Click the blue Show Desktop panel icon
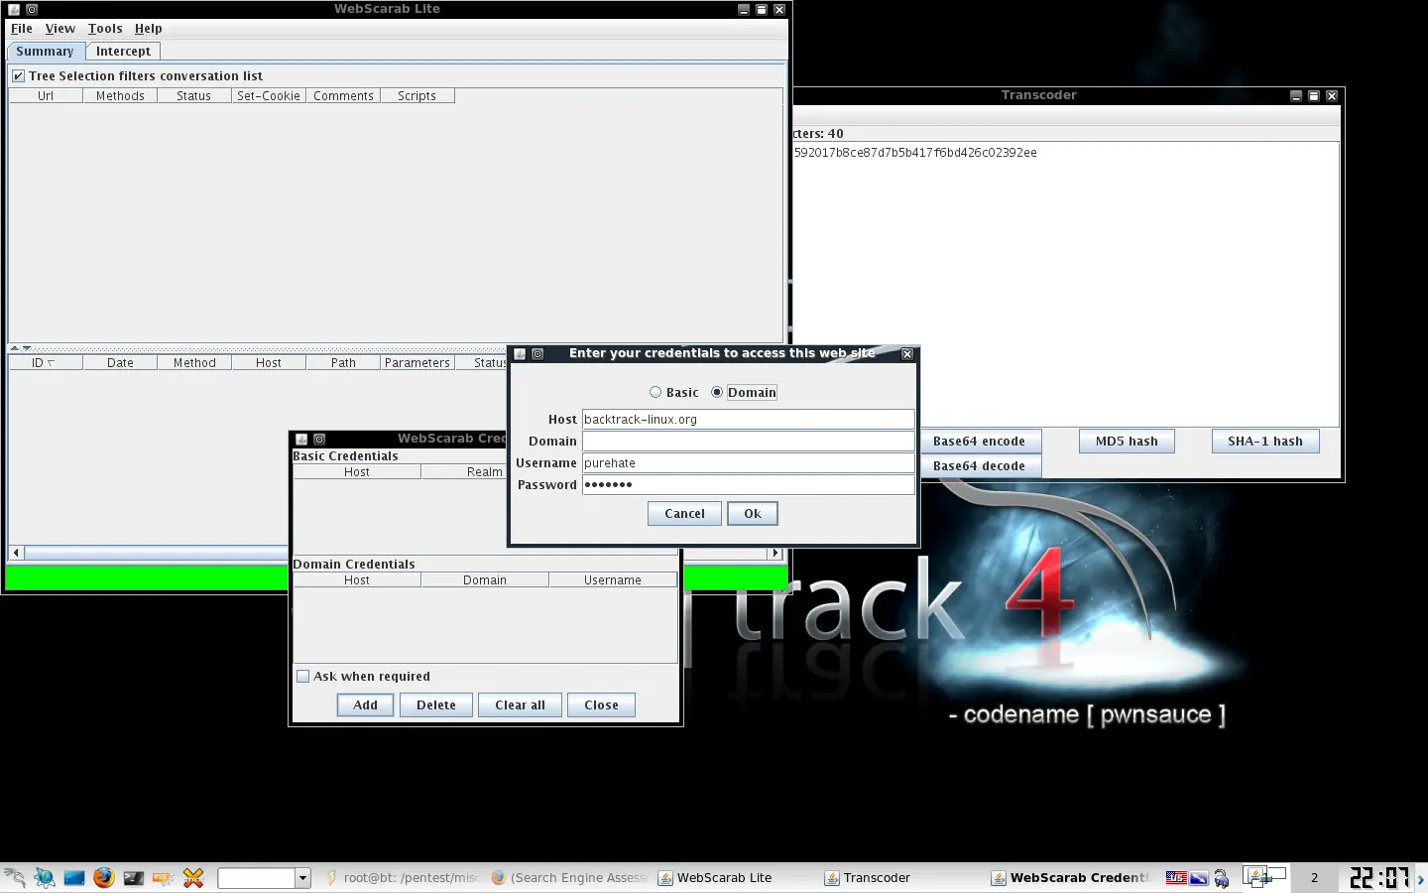Viewport: 1428px width, 893px height. tap(73, 878)
